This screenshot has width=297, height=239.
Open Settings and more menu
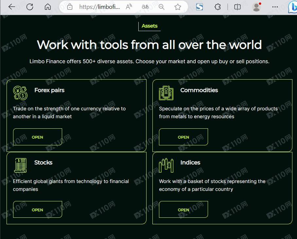275,7
